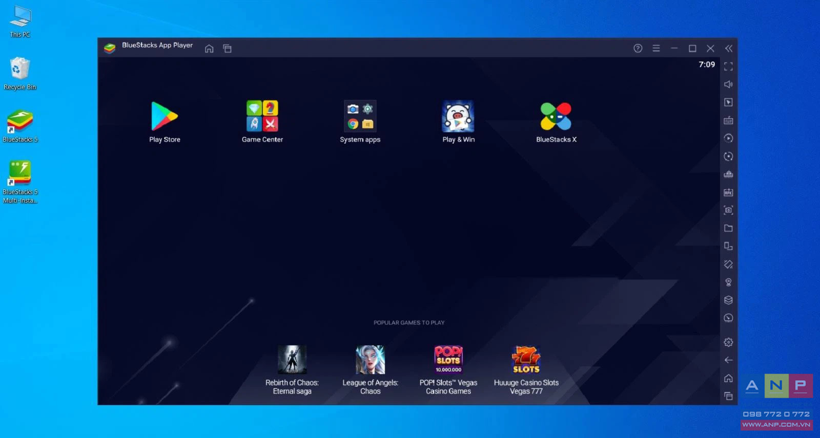
Task: Launch BlueStacks X
Action: coord(556,116)
